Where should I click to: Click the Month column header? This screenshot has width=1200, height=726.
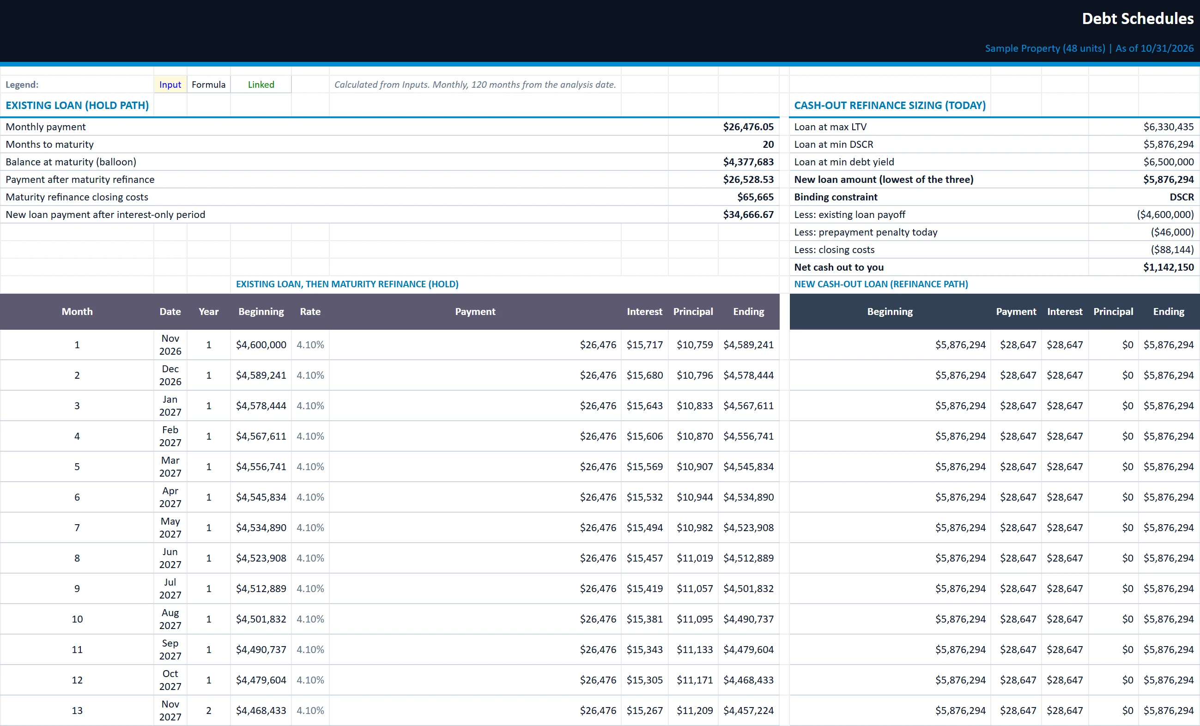(x=77, y=312)
